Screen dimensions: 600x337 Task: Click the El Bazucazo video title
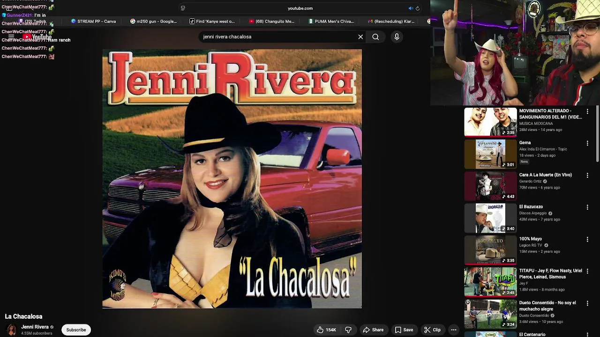(x=531, y=206)
